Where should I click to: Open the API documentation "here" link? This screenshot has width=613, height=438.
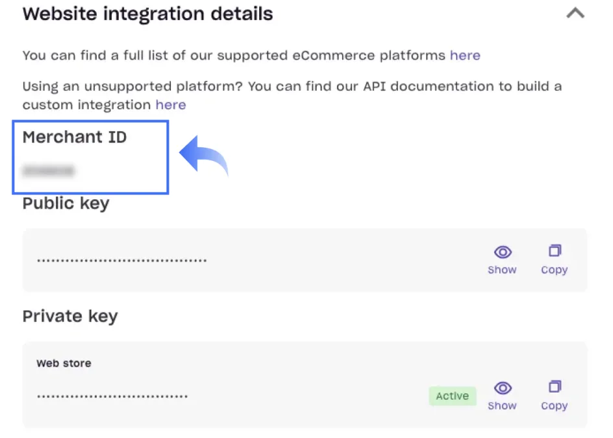coord(171,104)
